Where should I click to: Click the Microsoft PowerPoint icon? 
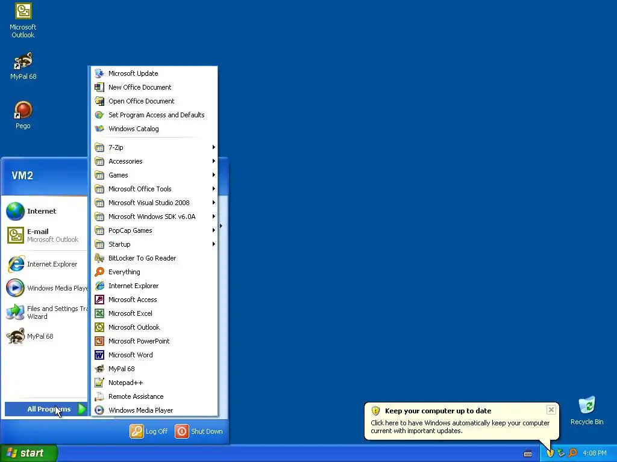[x=99, y=341]
